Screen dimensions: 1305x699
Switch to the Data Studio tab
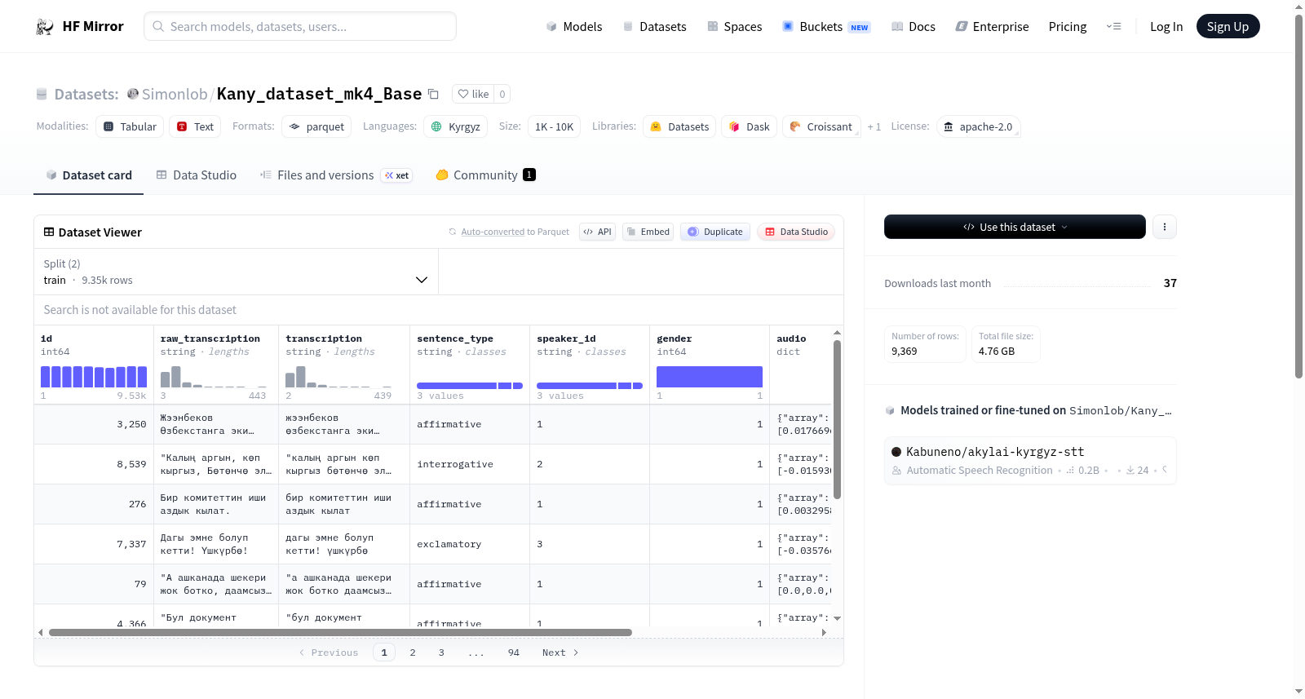tap(196, 175)
